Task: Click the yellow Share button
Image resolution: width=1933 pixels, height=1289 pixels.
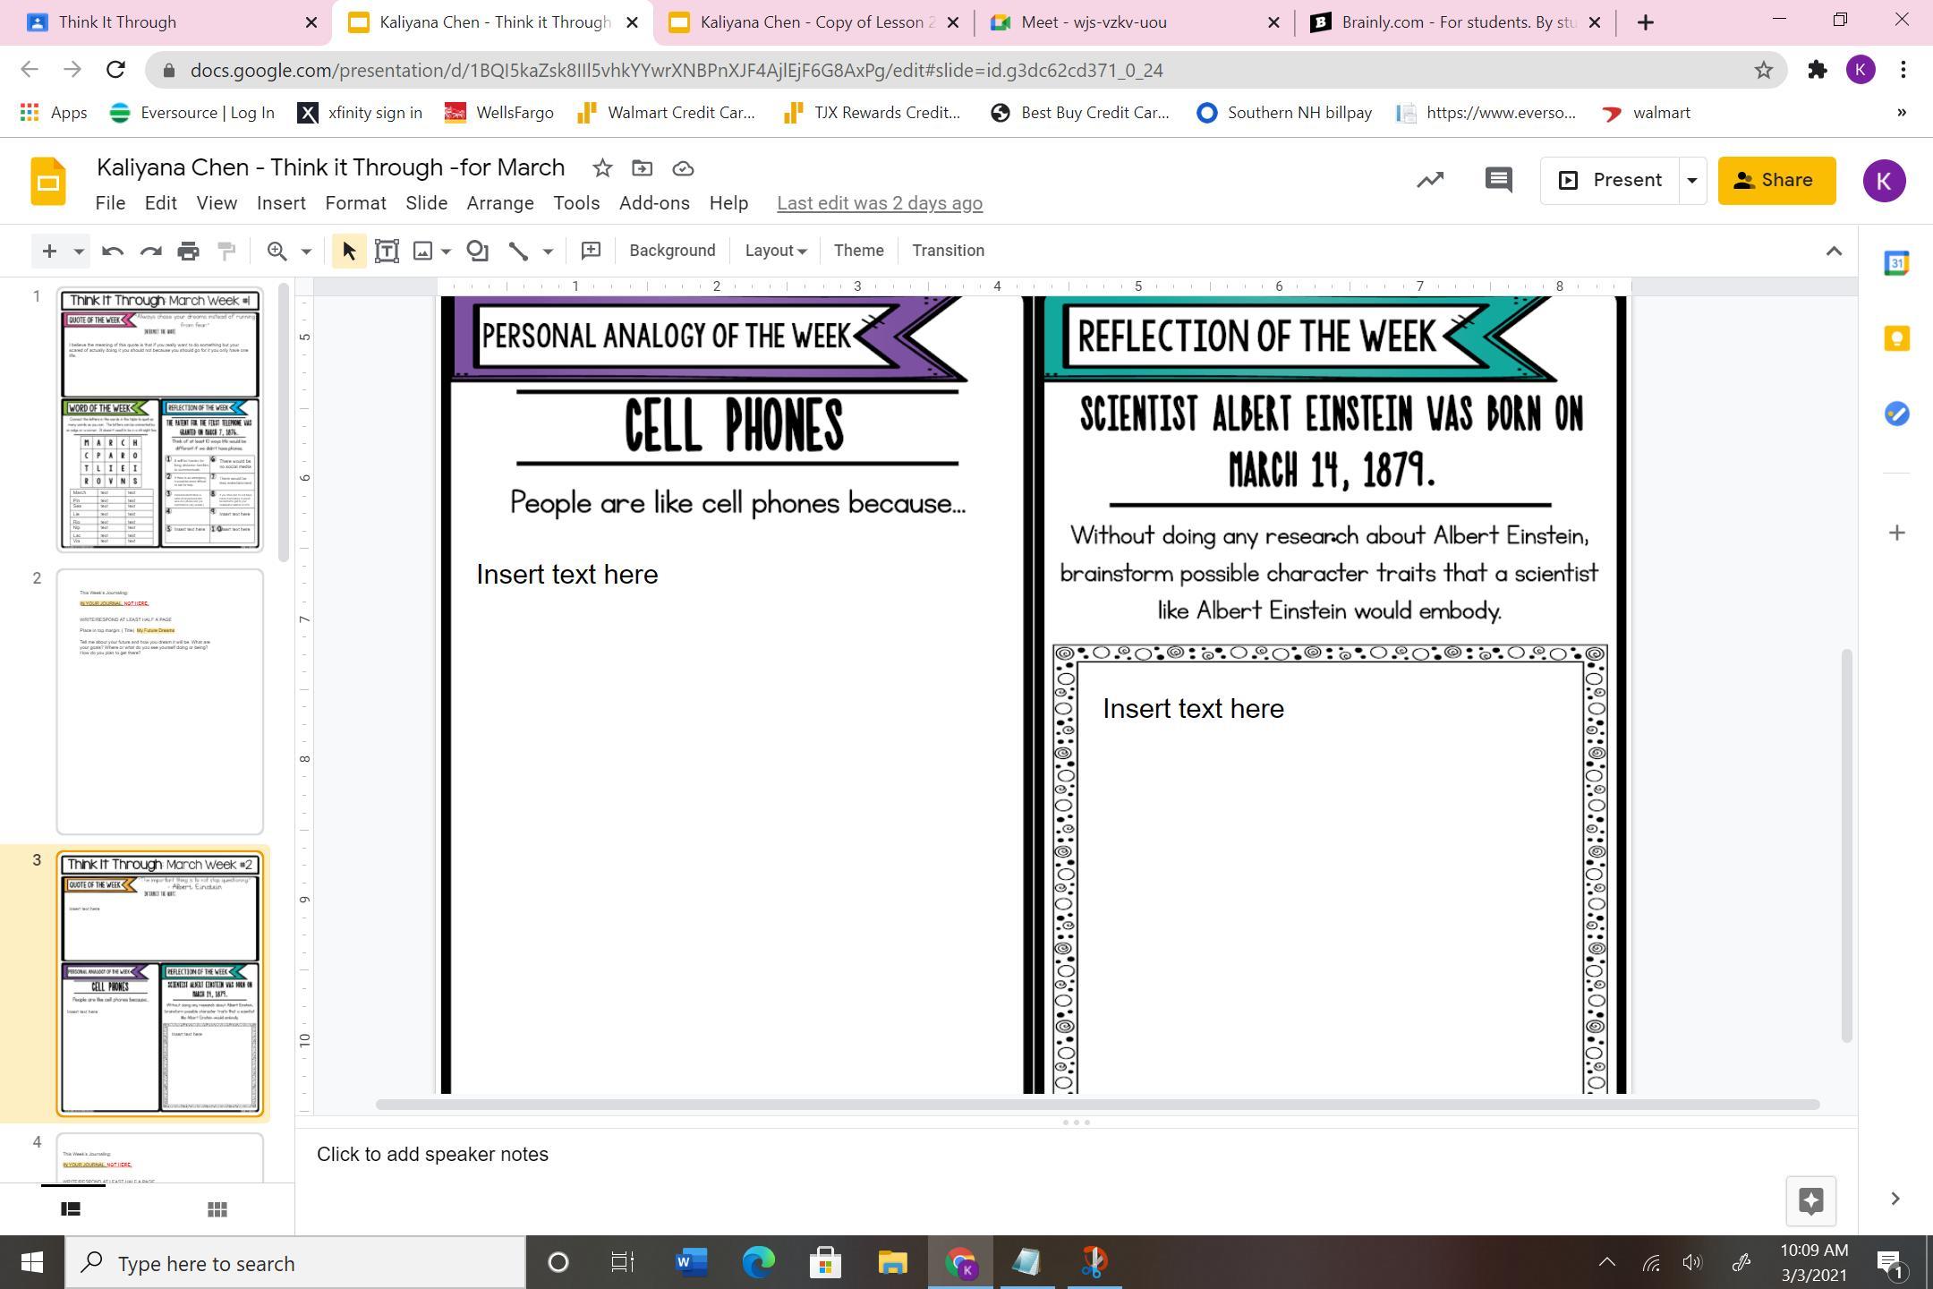Action: (x=1775, y=180)
